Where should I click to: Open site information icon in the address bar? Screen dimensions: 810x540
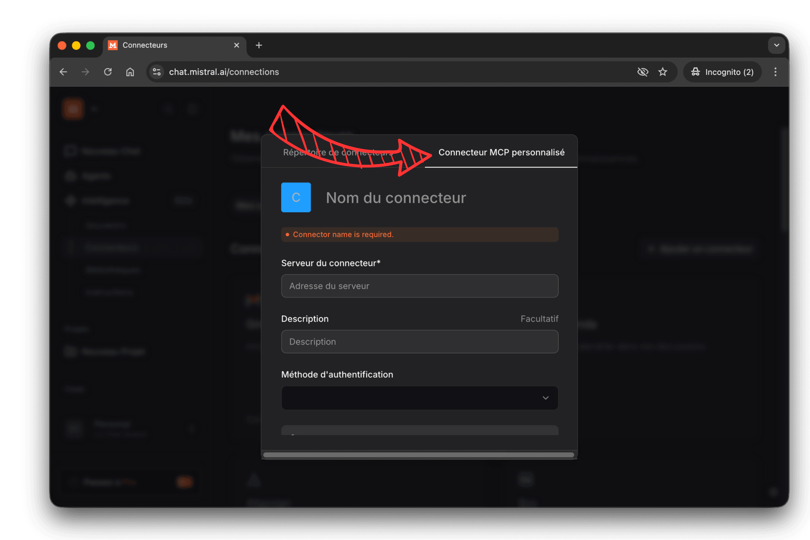coord(156,72)
